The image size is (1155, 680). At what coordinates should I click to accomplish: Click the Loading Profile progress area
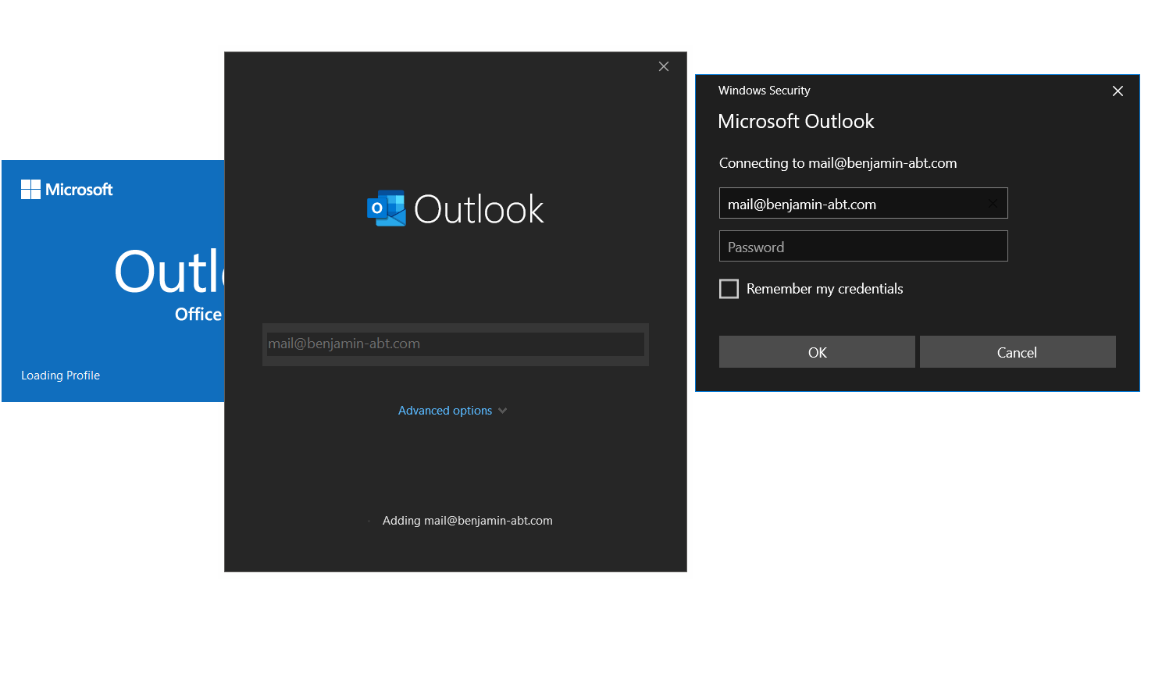click(60, 375)
